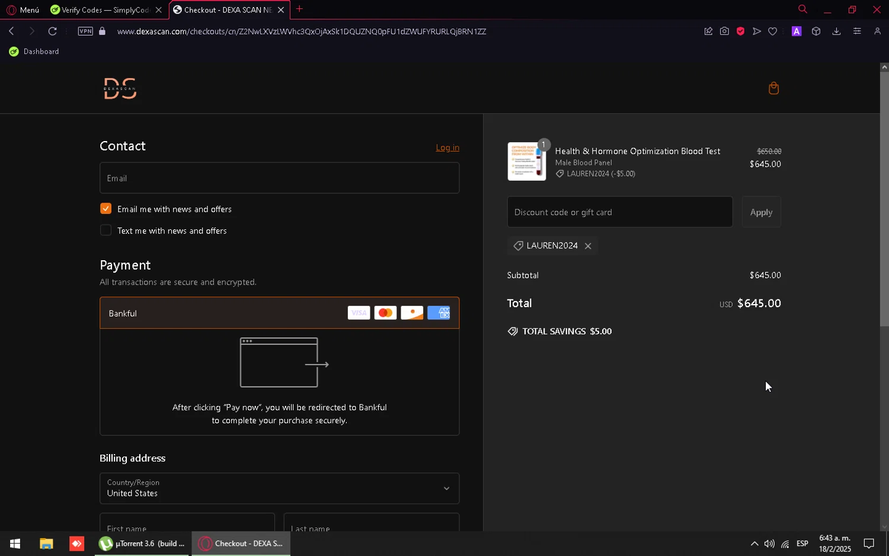Focus the Discount code or gift card field

click(619, 212)
